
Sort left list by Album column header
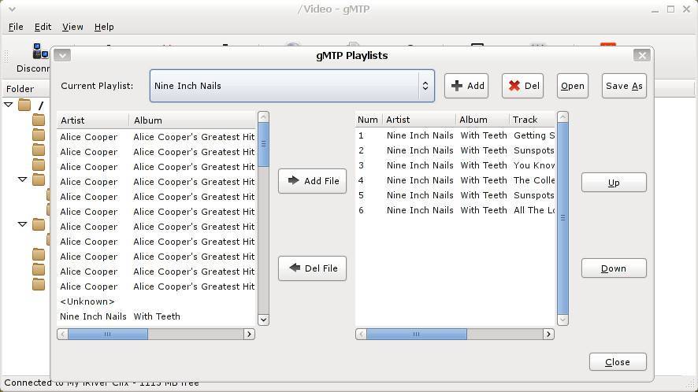click(192, 120)
